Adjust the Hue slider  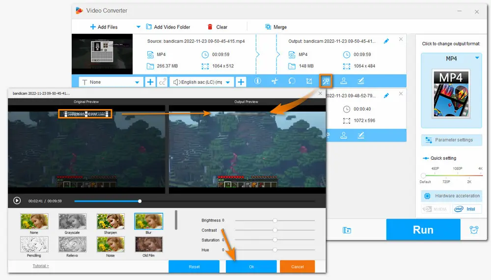tap(274, 250)
